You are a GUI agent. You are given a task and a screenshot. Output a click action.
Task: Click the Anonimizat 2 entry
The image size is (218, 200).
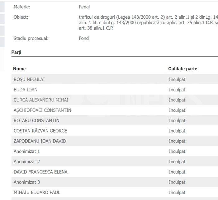click(x=27, y=161)
